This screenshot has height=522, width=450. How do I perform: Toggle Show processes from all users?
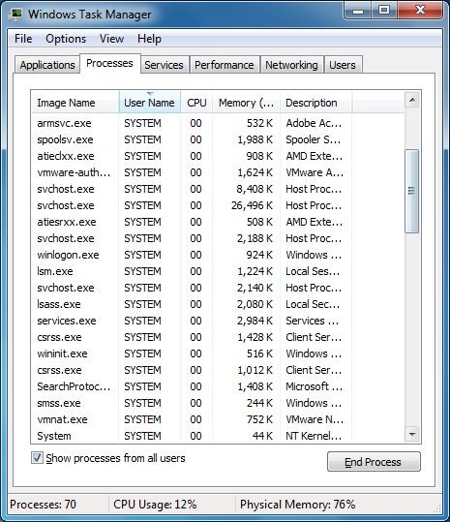[x=37, y=457]
